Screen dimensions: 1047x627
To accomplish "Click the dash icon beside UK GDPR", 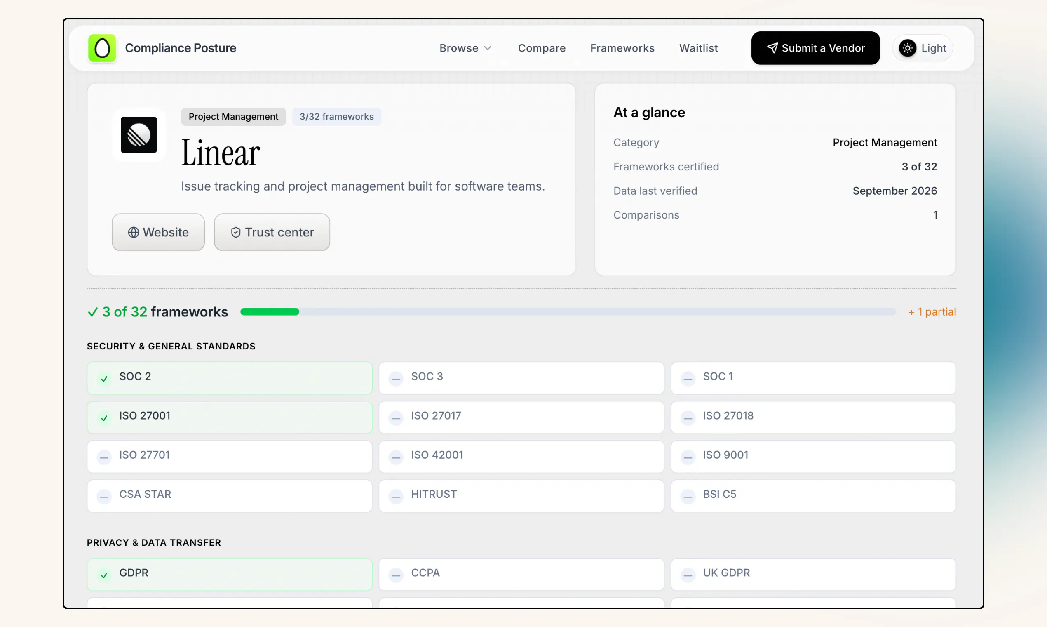I will point(688,575).
